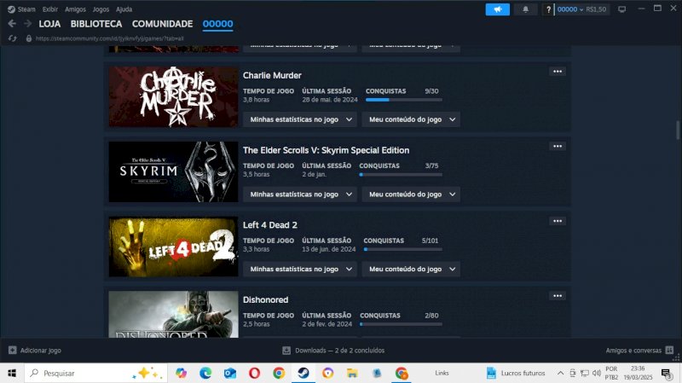Screen dimensions: 682x383
Task: Open the three-dot menu for Dishonored
Action: point(558,296)
